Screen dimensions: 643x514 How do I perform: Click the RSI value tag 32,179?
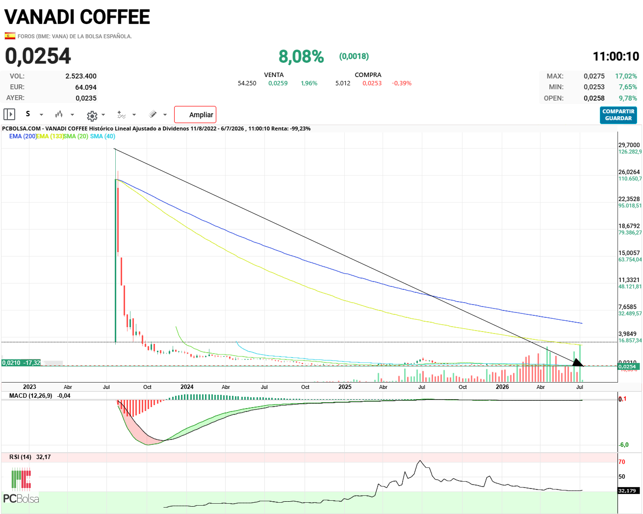(627, 490)
